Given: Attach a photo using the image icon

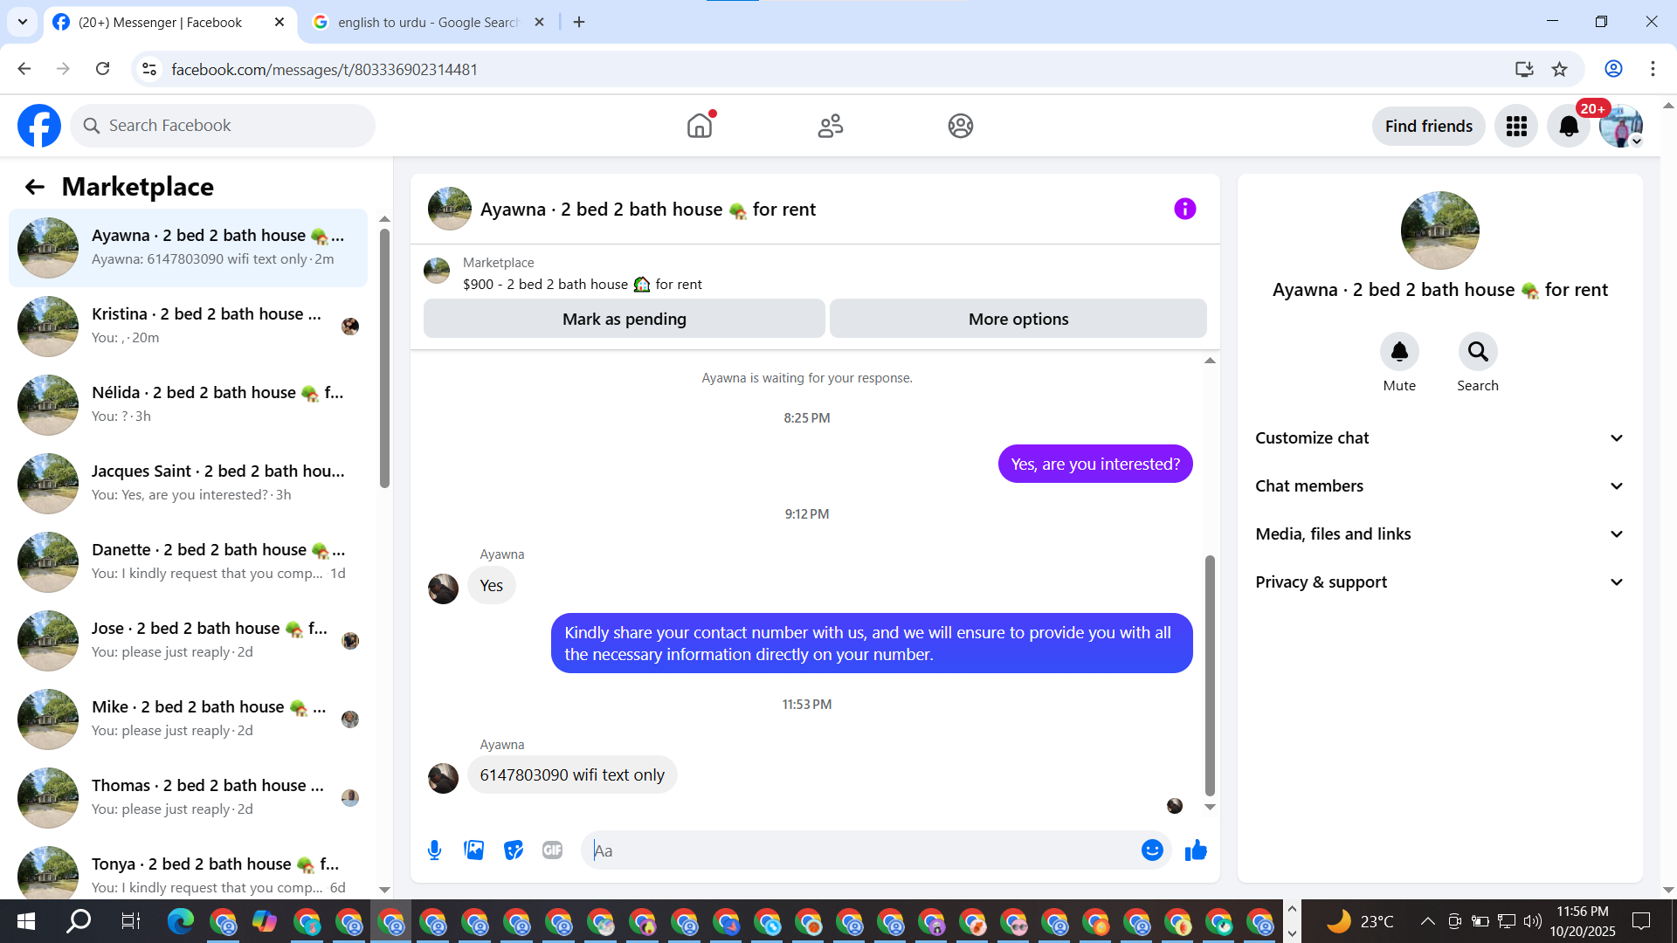Looking at the screenshot, I should [473, 850].
